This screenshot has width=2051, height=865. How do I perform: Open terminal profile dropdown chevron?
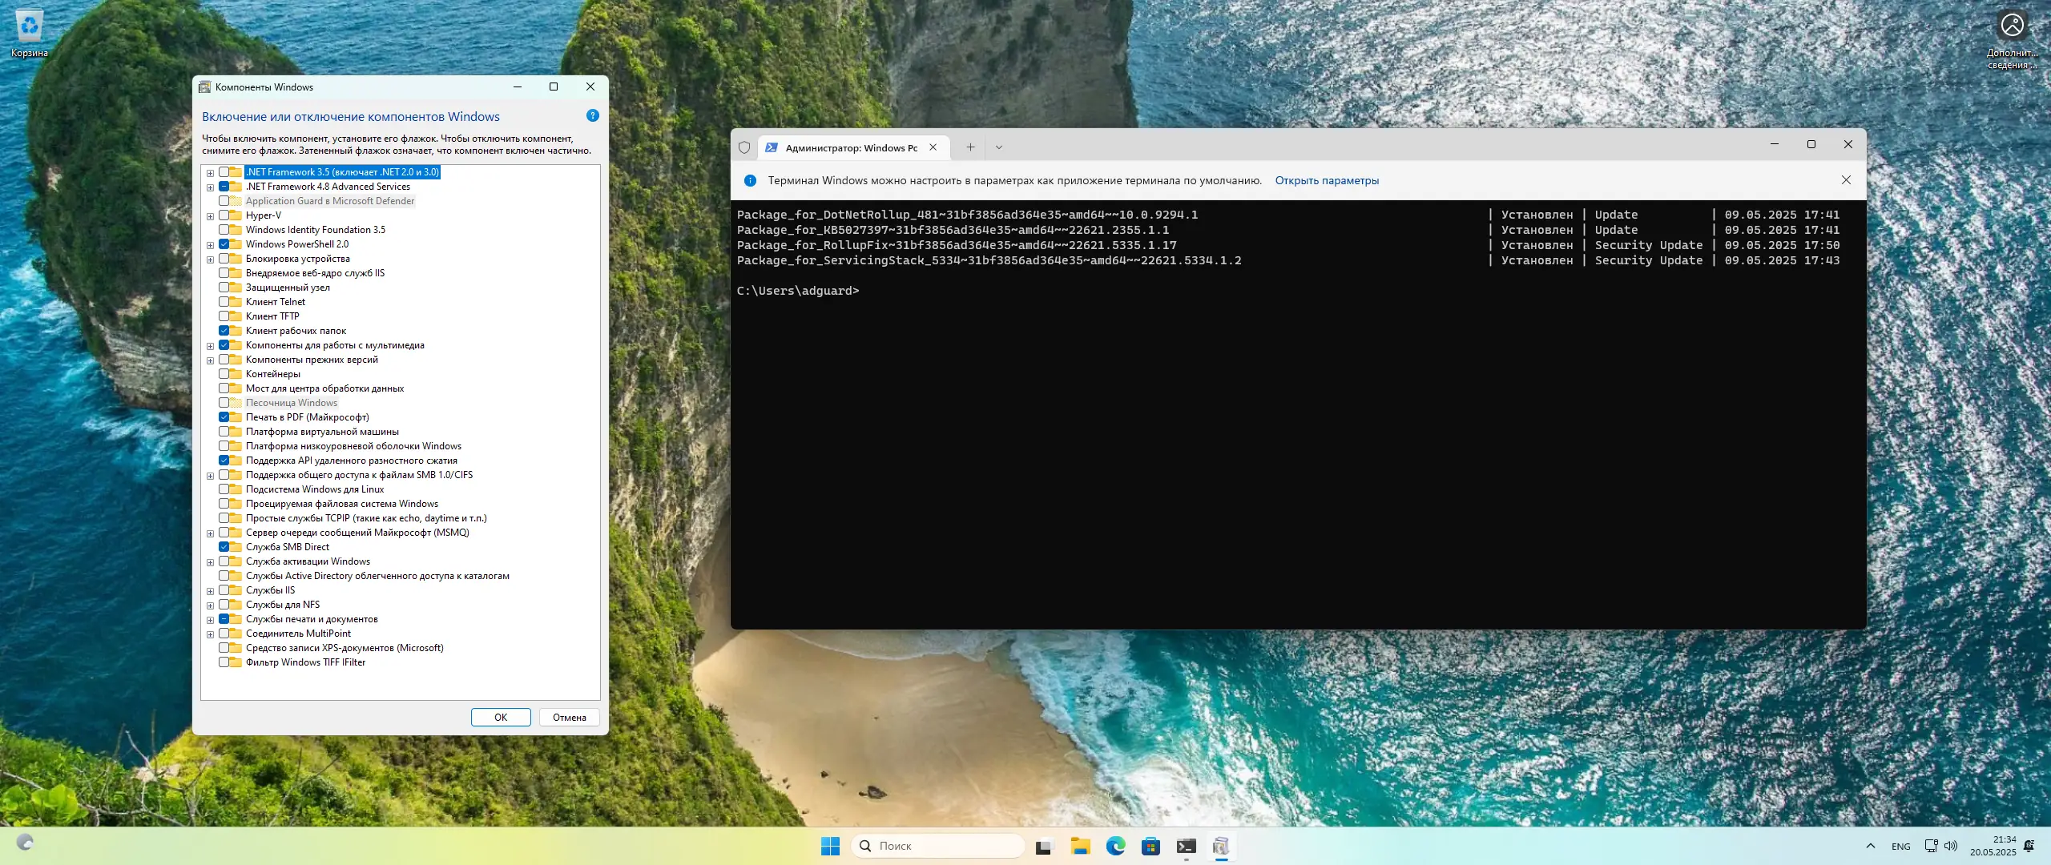click(x=998, y=147)
